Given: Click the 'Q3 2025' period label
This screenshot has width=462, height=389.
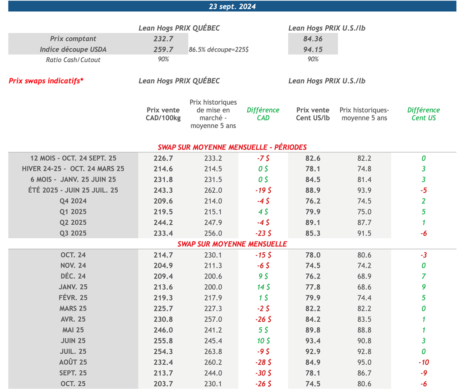Looking at the screenshot, I should pyautogui.click(x=73, y=233).
